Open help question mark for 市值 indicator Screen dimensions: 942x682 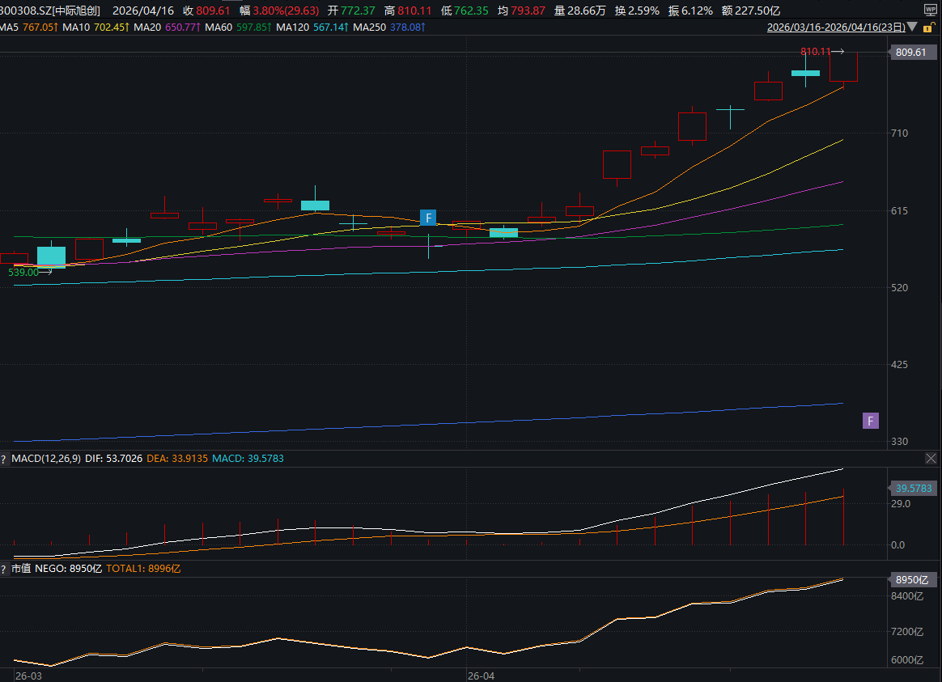4,569
